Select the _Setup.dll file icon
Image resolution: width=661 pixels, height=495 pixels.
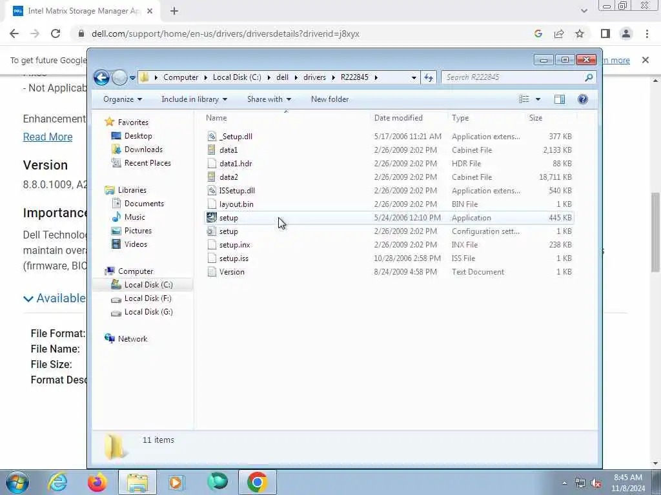point(212,137)
